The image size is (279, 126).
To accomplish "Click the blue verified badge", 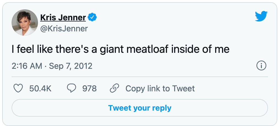I will click(92, 18).
